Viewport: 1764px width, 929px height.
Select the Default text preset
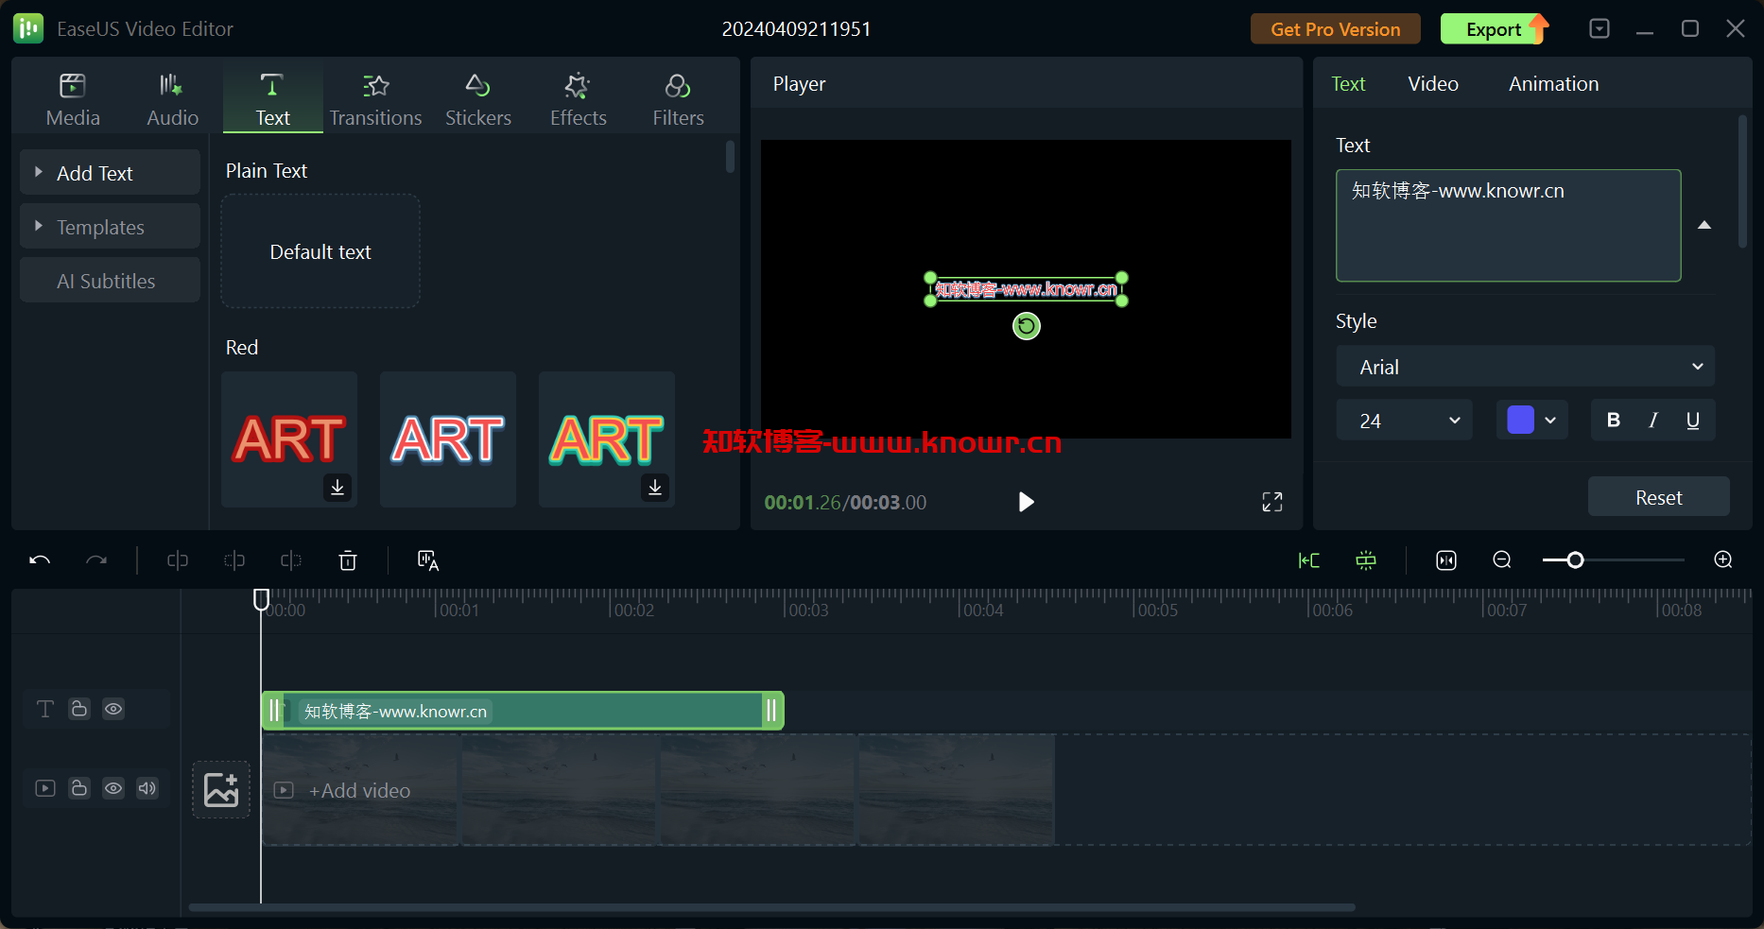[x=320, y=251]
